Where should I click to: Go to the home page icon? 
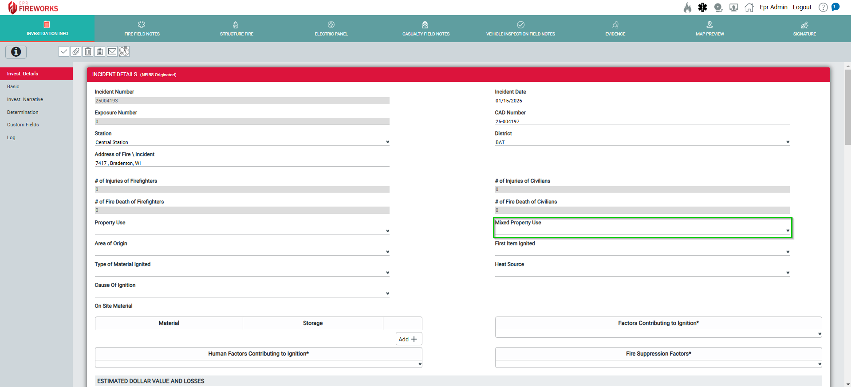(749, 8)
